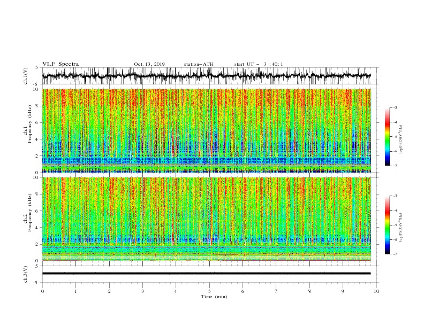Click time axis tick label '3'
This screenshot has height=327, width=424.
pyautogui.click(x=142, y=291)
